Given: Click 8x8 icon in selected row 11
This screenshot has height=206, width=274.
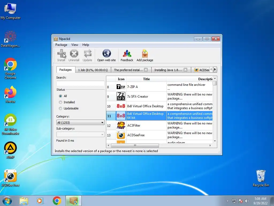Looking at the screenshot, I should click(121, 116).
